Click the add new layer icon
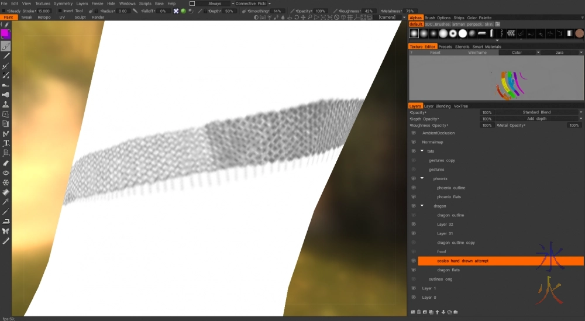Image resolution: width=585 pixels, height=321 pixels. (414, 312)
